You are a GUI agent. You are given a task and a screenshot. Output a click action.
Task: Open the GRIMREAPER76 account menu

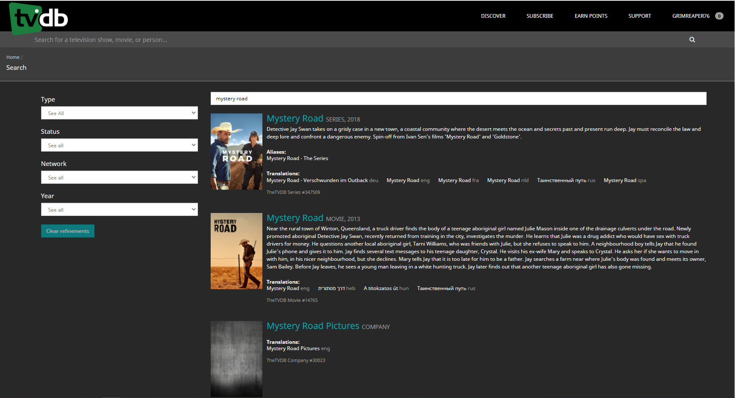(690, 16)
